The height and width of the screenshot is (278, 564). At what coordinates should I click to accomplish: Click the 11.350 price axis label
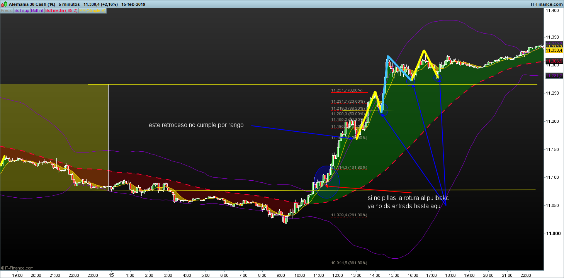pyautogui.click(x=552, y=37)
